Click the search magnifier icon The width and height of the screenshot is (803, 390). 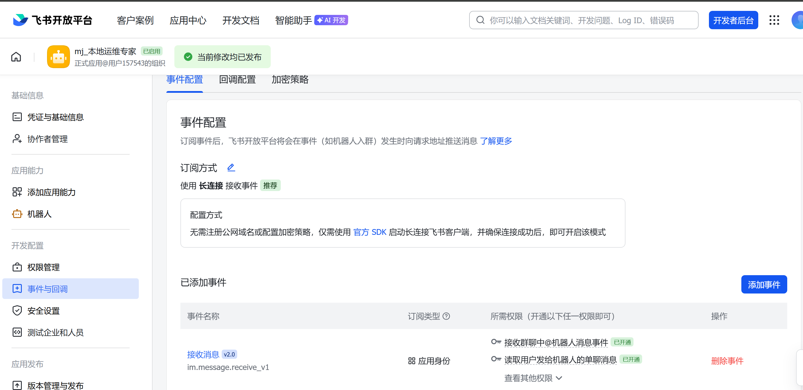[x=480, y=20]
